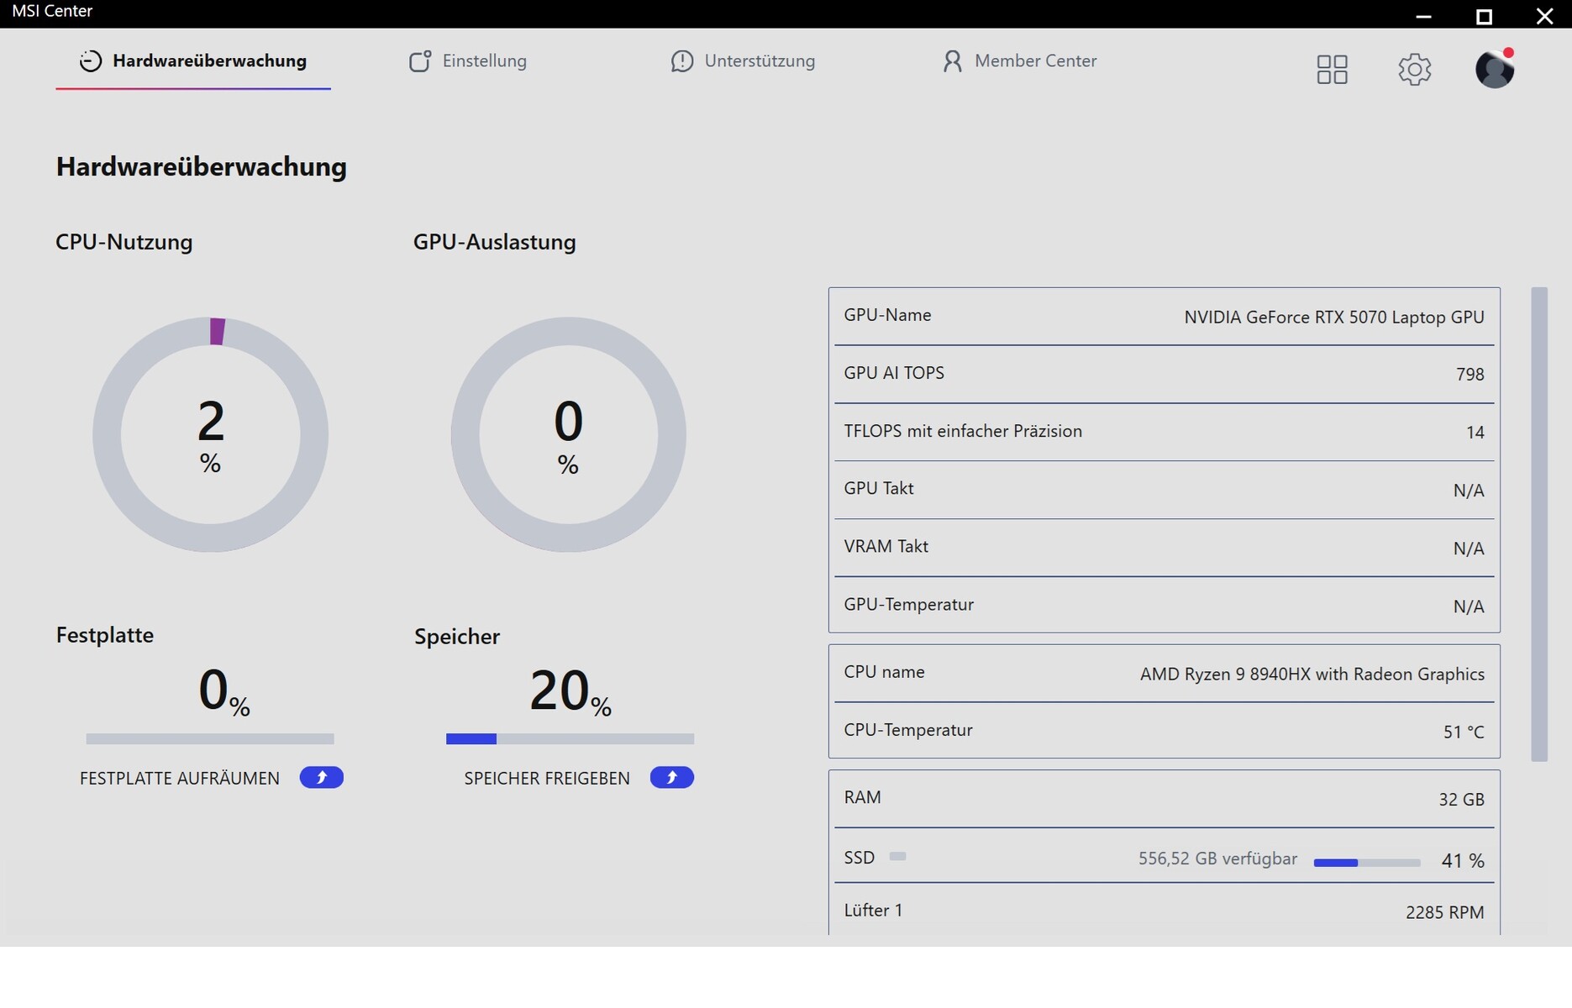Close the MSI Center window
Screen dimensions: 1572x1008
(1544, 16)
